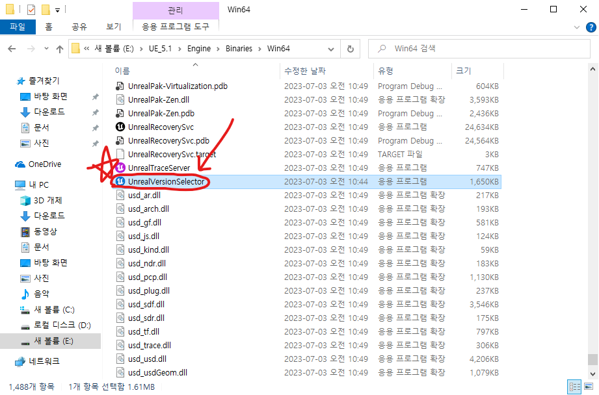Open recent locations dropdown arrow
599x395 pixels.
pyautogui.click(x=47, y=49)
